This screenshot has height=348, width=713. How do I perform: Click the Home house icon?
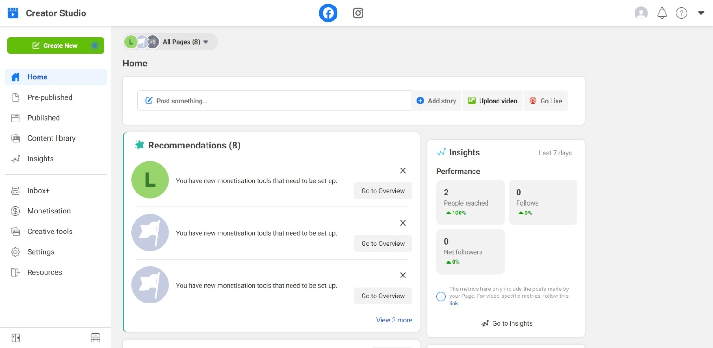pyautogui.click(x=15, y=77)
